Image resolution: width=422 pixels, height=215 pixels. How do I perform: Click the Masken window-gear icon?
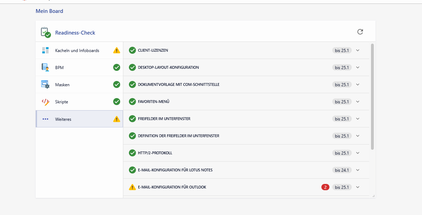pyautogui.click(x=45, y=84)
